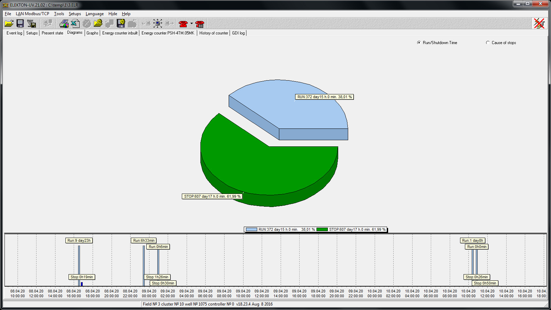Click the print icon in toolbar
Viewport: 551px width, 310px height.
pyautogui.click(x=64, y=23)
